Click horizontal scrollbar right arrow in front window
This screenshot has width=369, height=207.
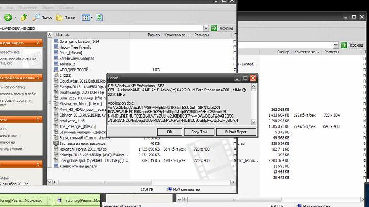[233, 182]
